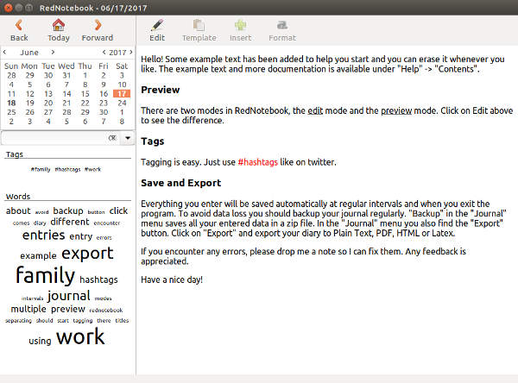Click the #family tag
518x383 pixels.
41,169
